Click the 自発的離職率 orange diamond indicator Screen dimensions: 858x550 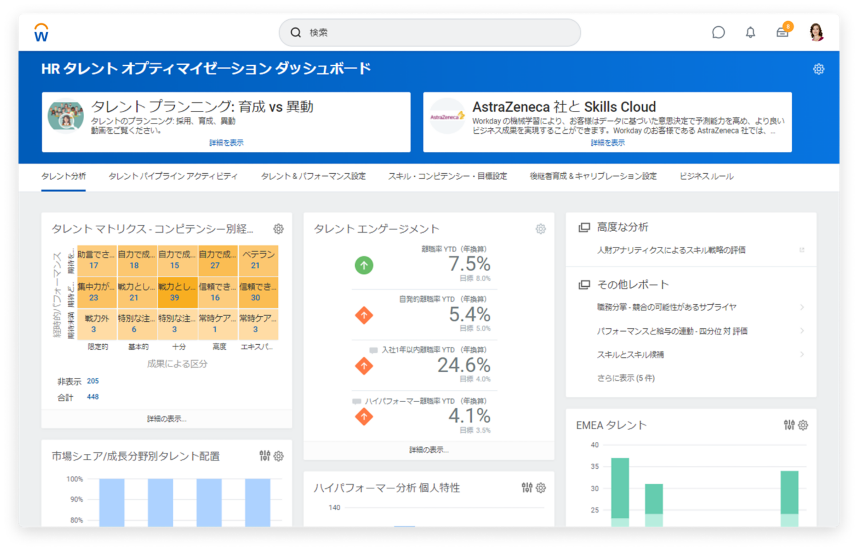[364, 315]
